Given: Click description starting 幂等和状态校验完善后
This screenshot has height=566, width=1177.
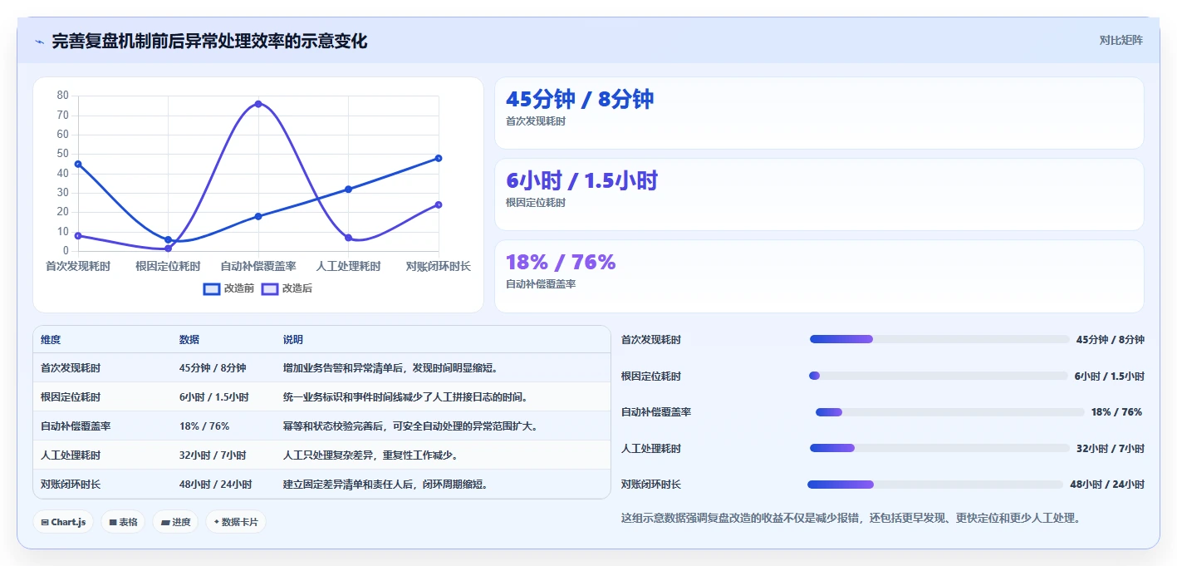Looking at the screenshot, I should pyautogui.click(x=410, y=426).
